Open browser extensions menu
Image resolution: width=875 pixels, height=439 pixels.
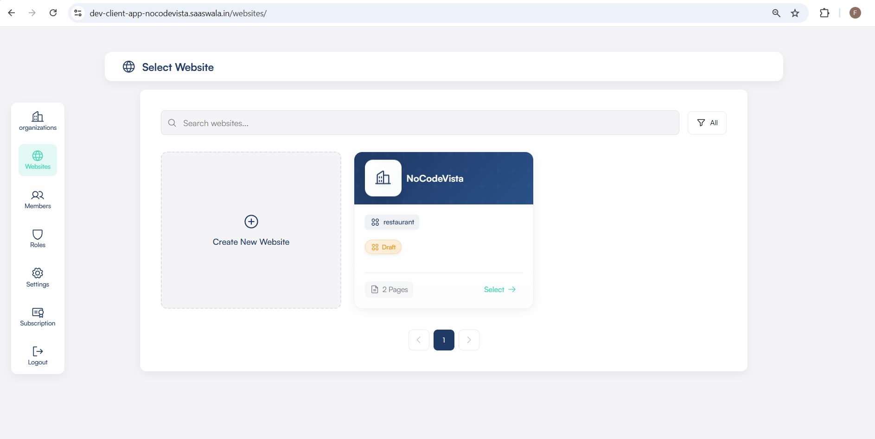coord(825,13)
